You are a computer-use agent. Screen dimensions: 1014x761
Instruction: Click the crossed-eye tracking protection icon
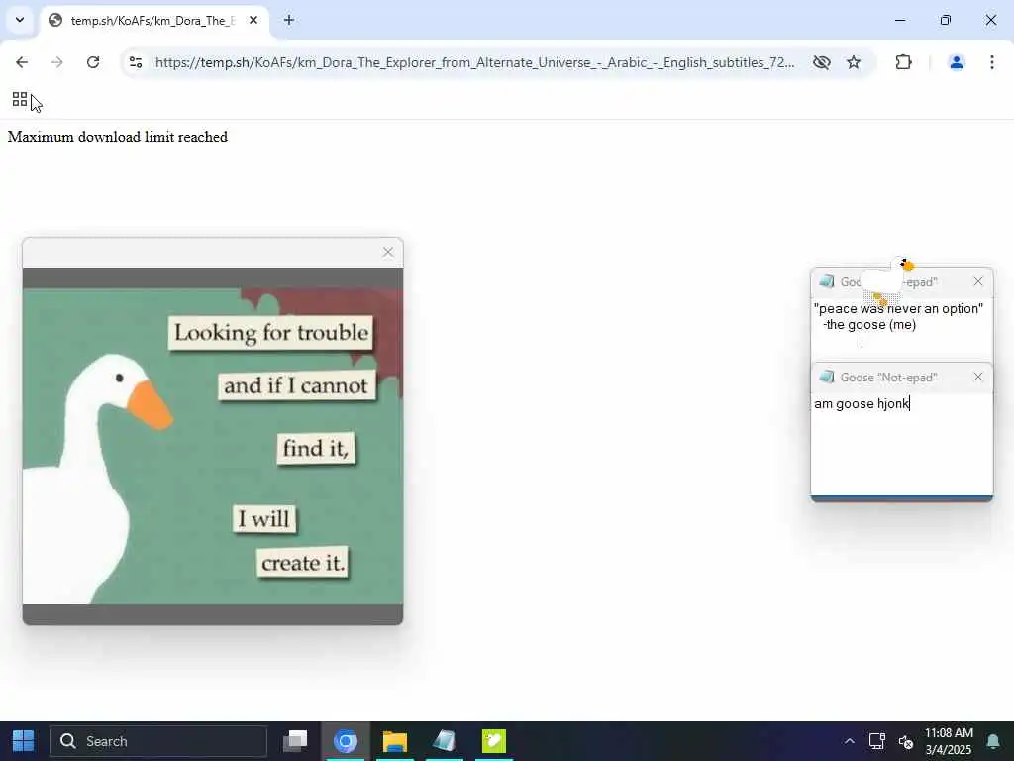(x=821, y=62)
